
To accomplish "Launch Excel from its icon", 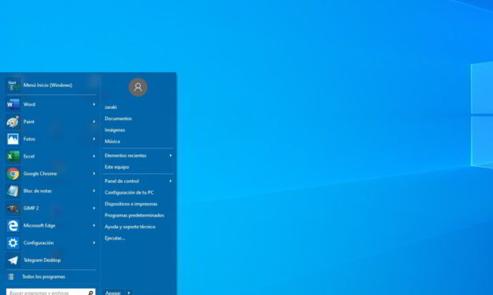I will pos(13,156).
